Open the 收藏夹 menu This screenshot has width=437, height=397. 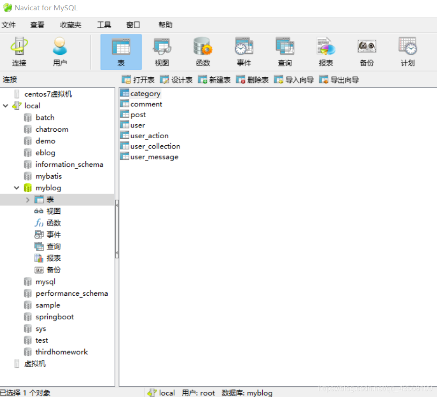pyautogui.click(x=71, y=25)
